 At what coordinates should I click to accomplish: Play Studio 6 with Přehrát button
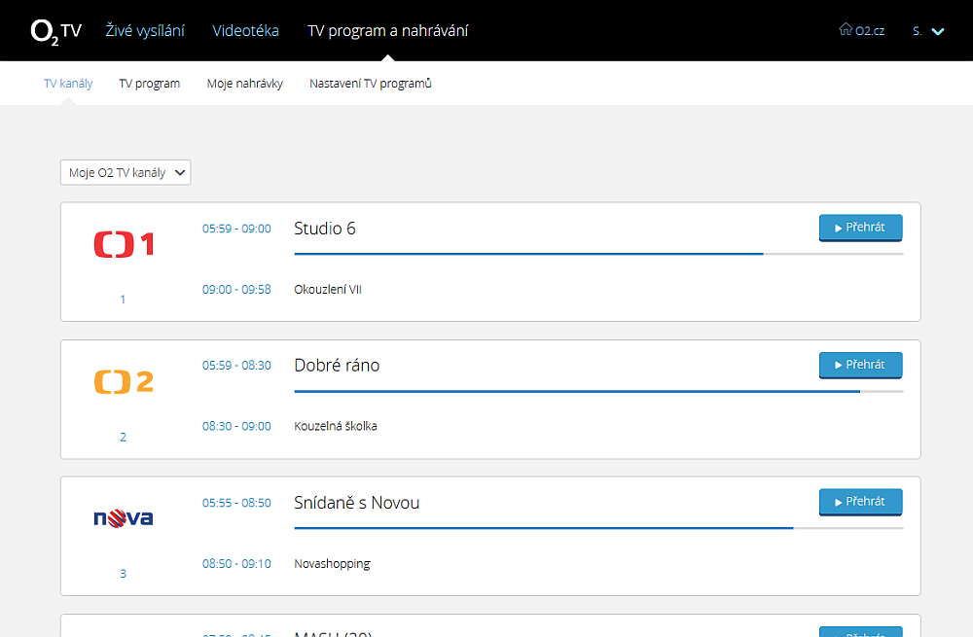click(x=861, y=228)
